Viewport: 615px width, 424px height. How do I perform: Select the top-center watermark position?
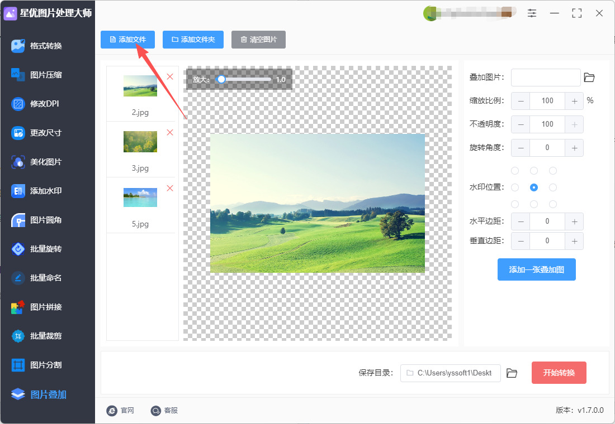tap(534, 171)
